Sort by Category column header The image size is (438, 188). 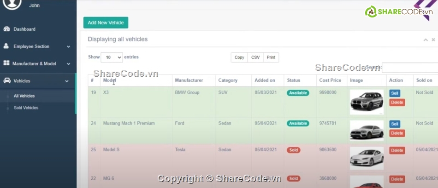tap(234, 80)
